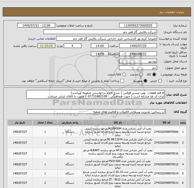This screenshot has height=188, width=194.
Task: Click the کد کالا column header
Action: click(x=166, y=123)
